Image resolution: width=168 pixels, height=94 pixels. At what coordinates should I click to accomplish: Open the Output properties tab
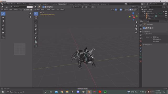click(x=141, y=32)
